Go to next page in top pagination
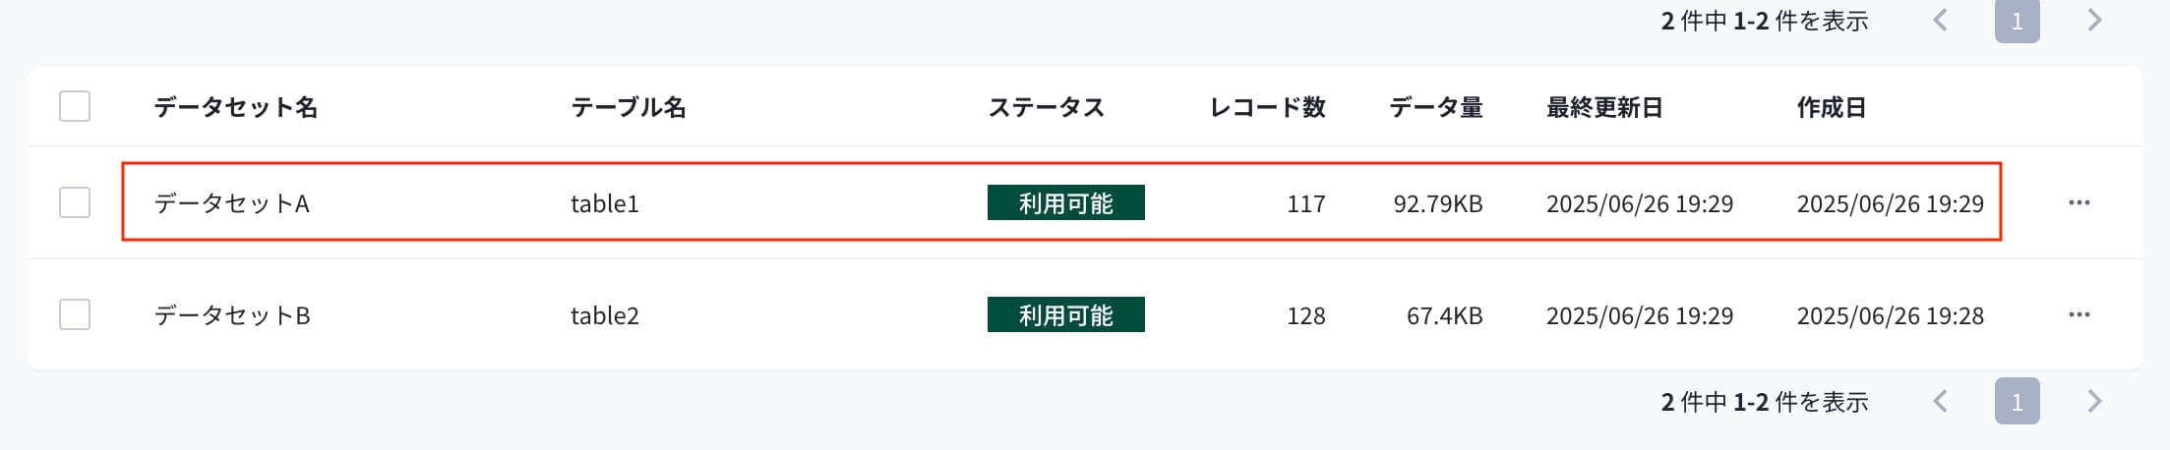This screenshot has height=450, width=2170. click(2094, 20)
